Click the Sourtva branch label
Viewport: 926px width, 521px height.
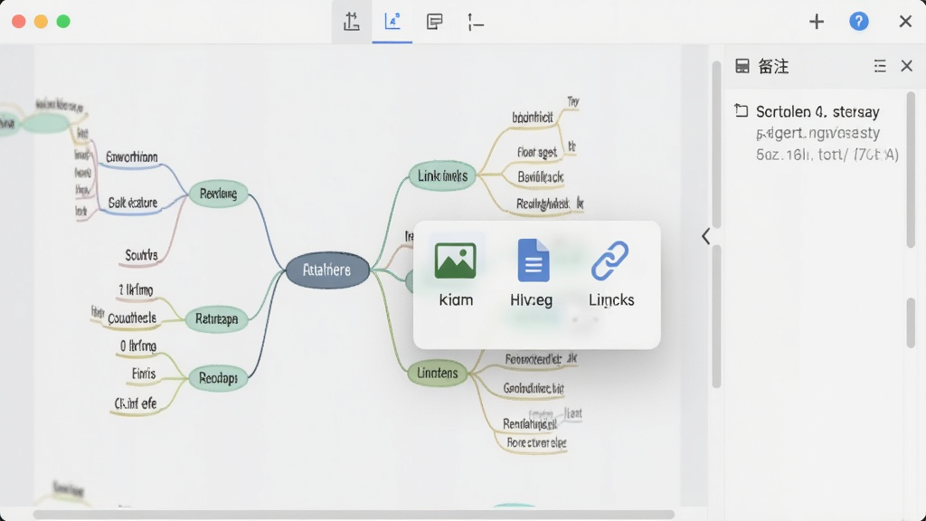(x=141, y=255)
